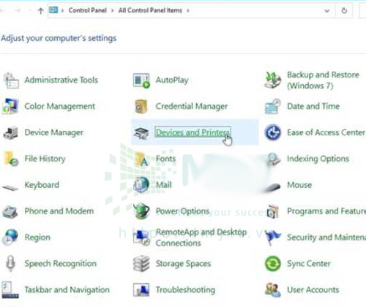
Task: Open the Backup and Restore (Windows 7) link
Action: pyautogui.click(x=323, y=80)
